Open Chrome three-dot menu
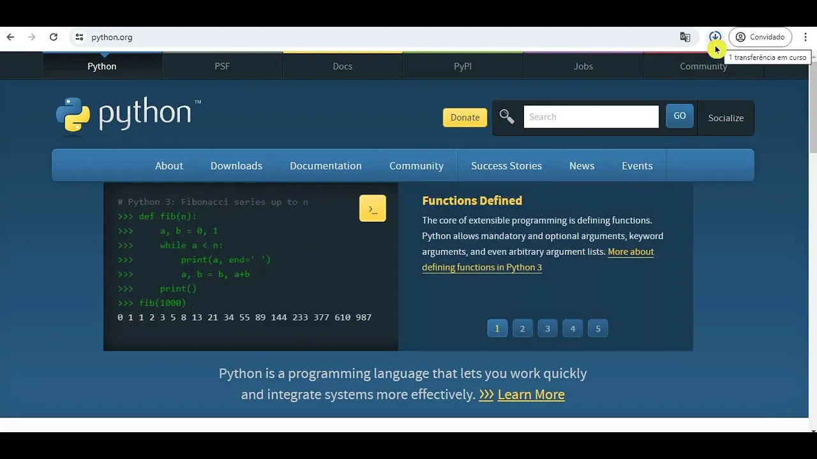This screenshot has height=459, width=817. pos(806,37)
